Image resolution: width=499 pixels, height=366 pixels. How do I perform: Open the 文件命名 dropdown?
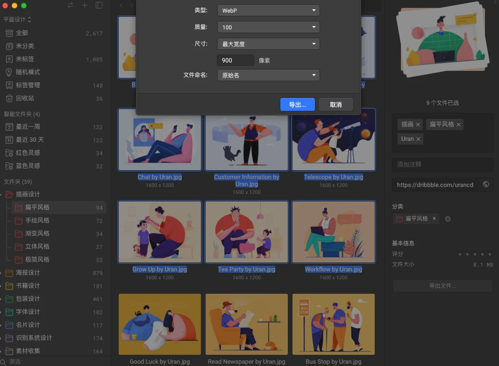(x=268, y=75)
